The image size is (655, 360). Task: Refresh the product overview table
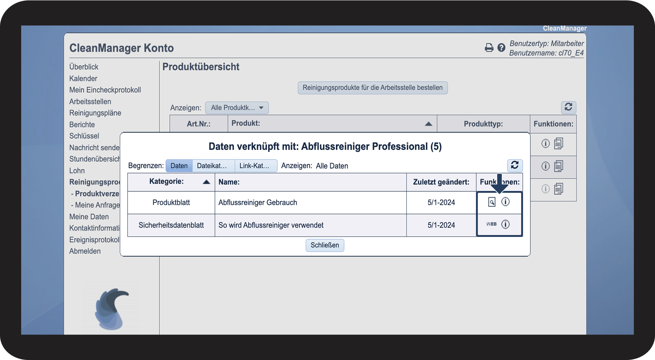pos(568,107)
